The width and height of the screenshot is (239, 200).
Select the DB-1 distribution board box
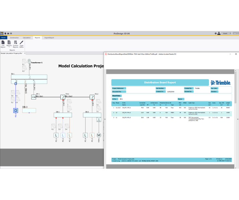(x=63, y=115)
